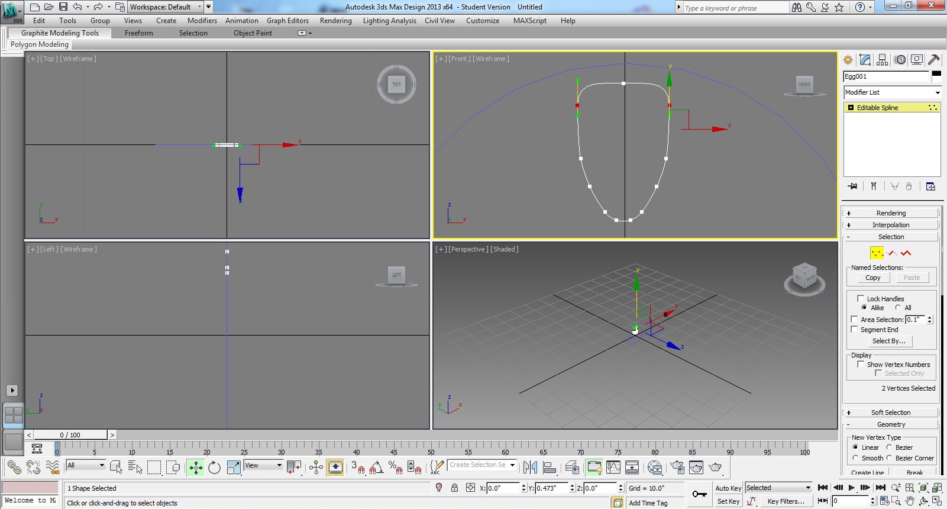The width and height of the screenshot is (947, 509).
Task: Expand the Soft Selection rollout
Action: (890, 413)
